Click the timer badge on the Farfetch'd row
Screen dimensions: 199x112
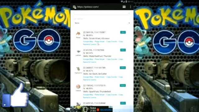pos(123,68)
